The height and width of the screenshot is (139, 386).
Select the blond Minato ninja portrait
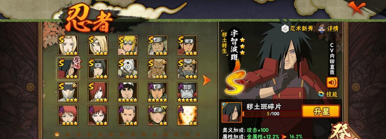(x=128, y=45)
